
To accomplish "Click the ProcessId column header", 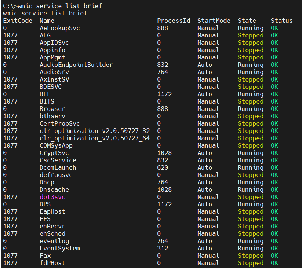I will [x=174, y=21].
